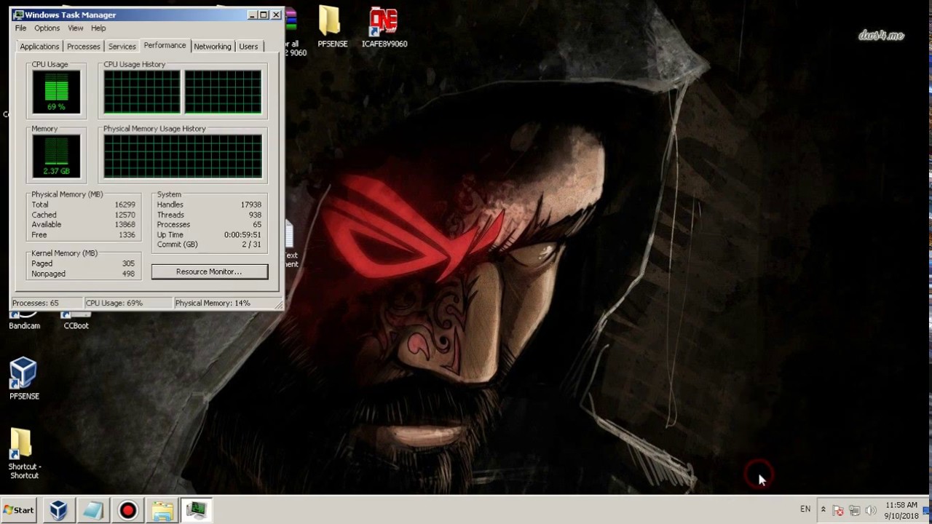
Task: Select the ICAFE8V9060 desktop shortcut
Action: pos(384,27)
